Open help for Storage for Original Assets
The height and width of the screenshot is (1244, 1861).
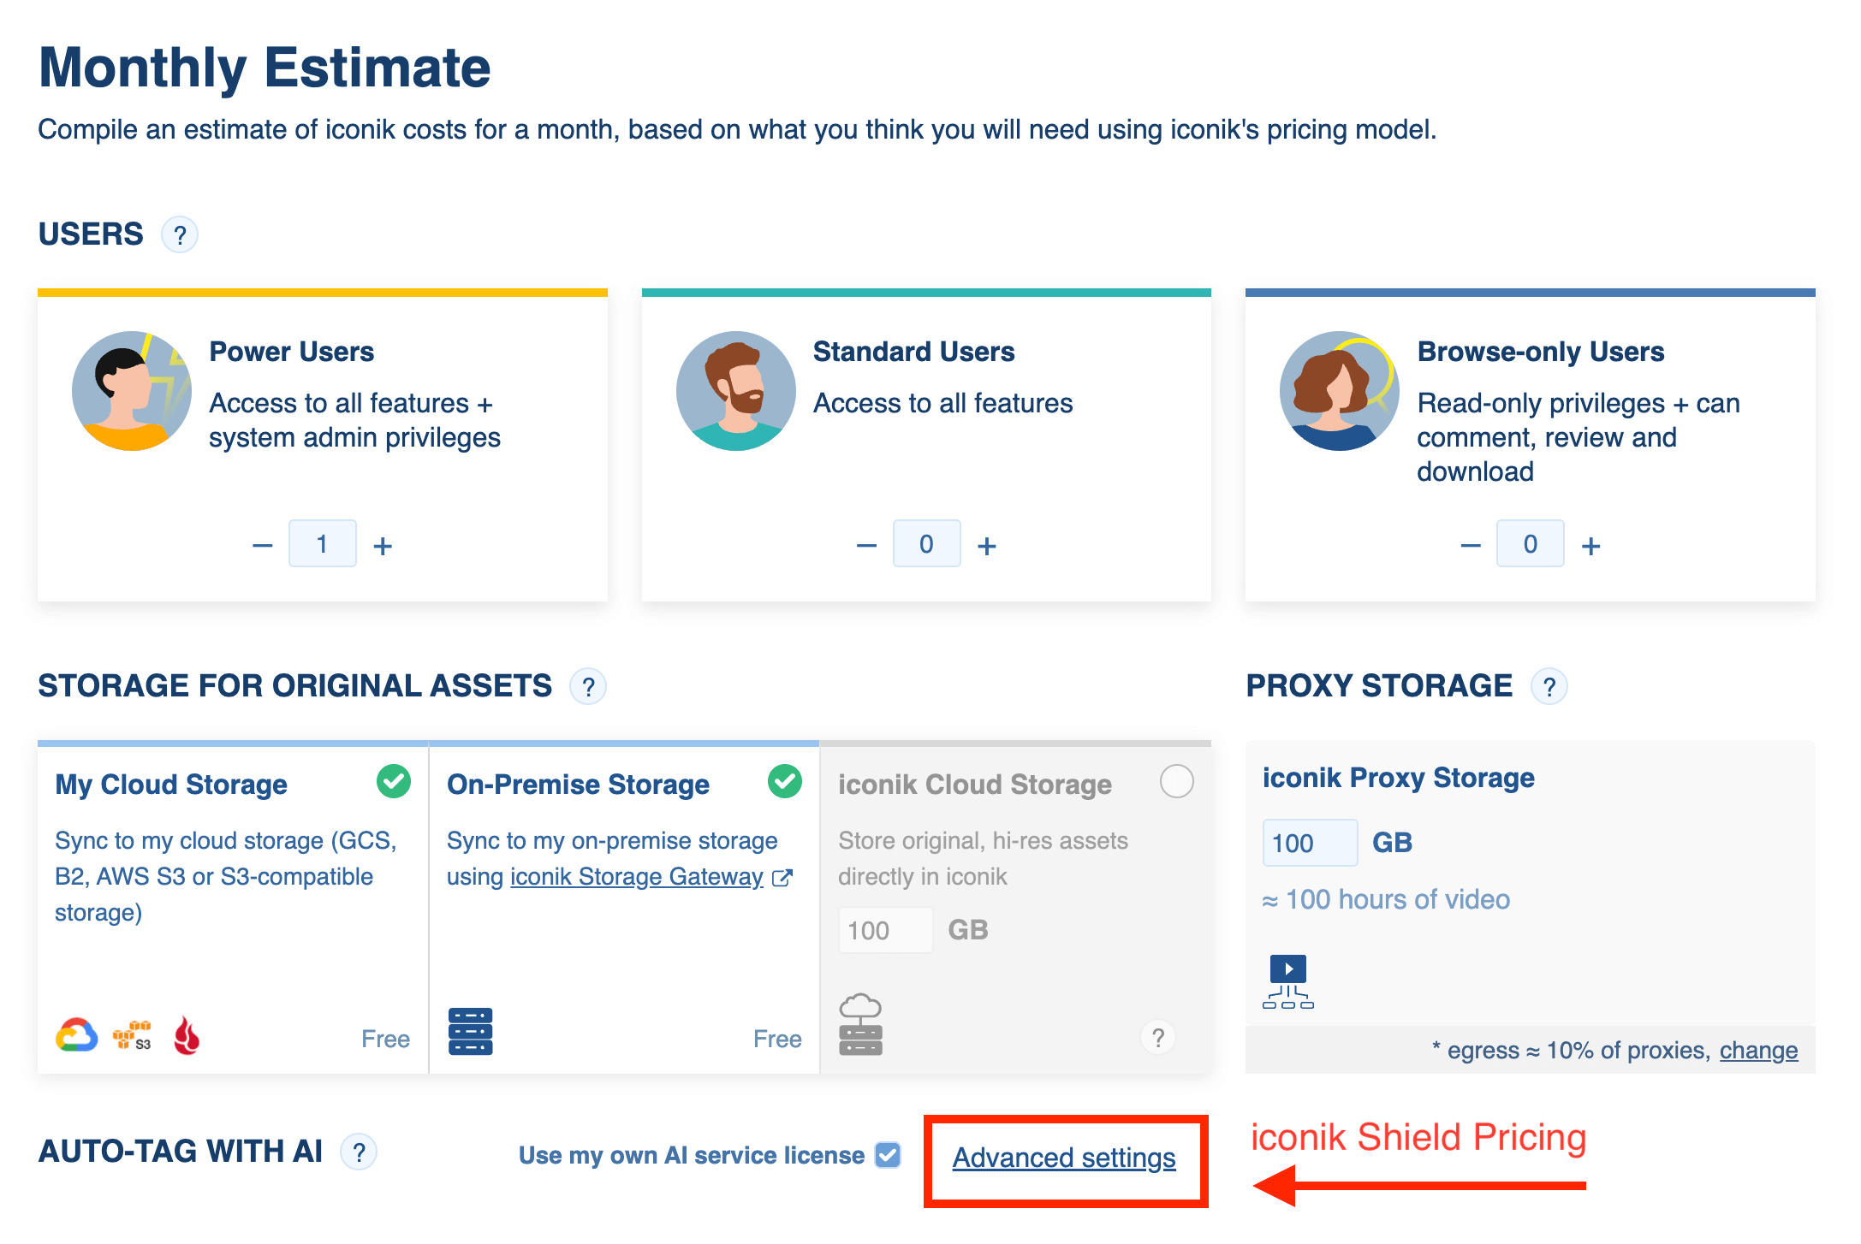[588, 687]
